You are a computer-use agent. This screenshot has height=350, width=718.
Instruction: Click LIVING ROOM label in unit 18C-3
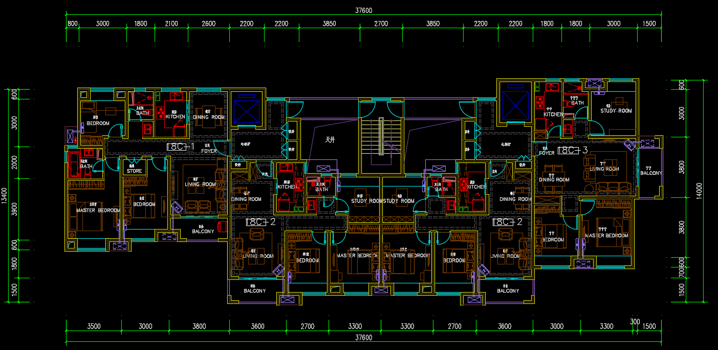pos(604,169)
